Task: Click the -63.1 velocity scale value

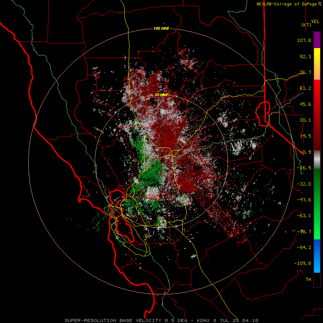Action: tap(304, 216)
